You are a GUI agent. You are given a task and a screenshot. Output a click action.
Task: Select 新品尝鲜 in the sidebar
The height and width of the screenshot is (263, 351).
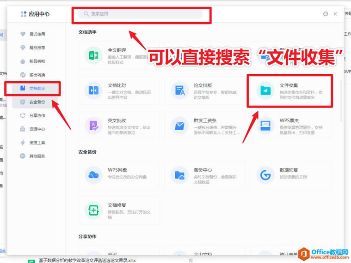37,61
